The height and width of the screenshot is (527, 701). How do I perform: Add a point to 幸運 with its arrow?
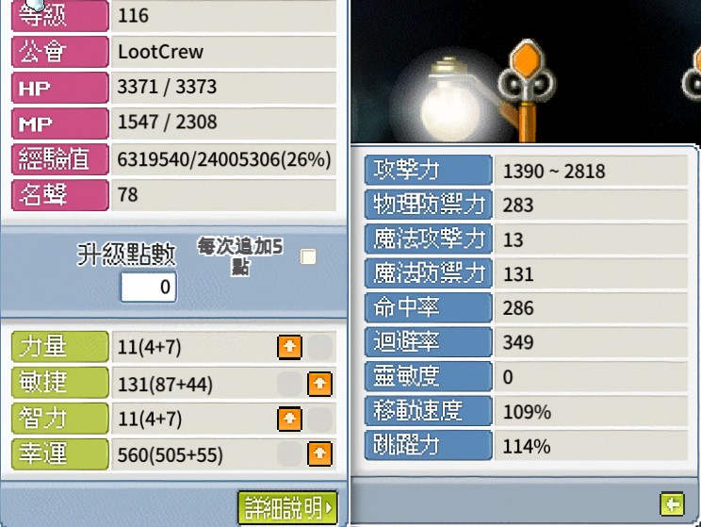(x=319, y=454)
